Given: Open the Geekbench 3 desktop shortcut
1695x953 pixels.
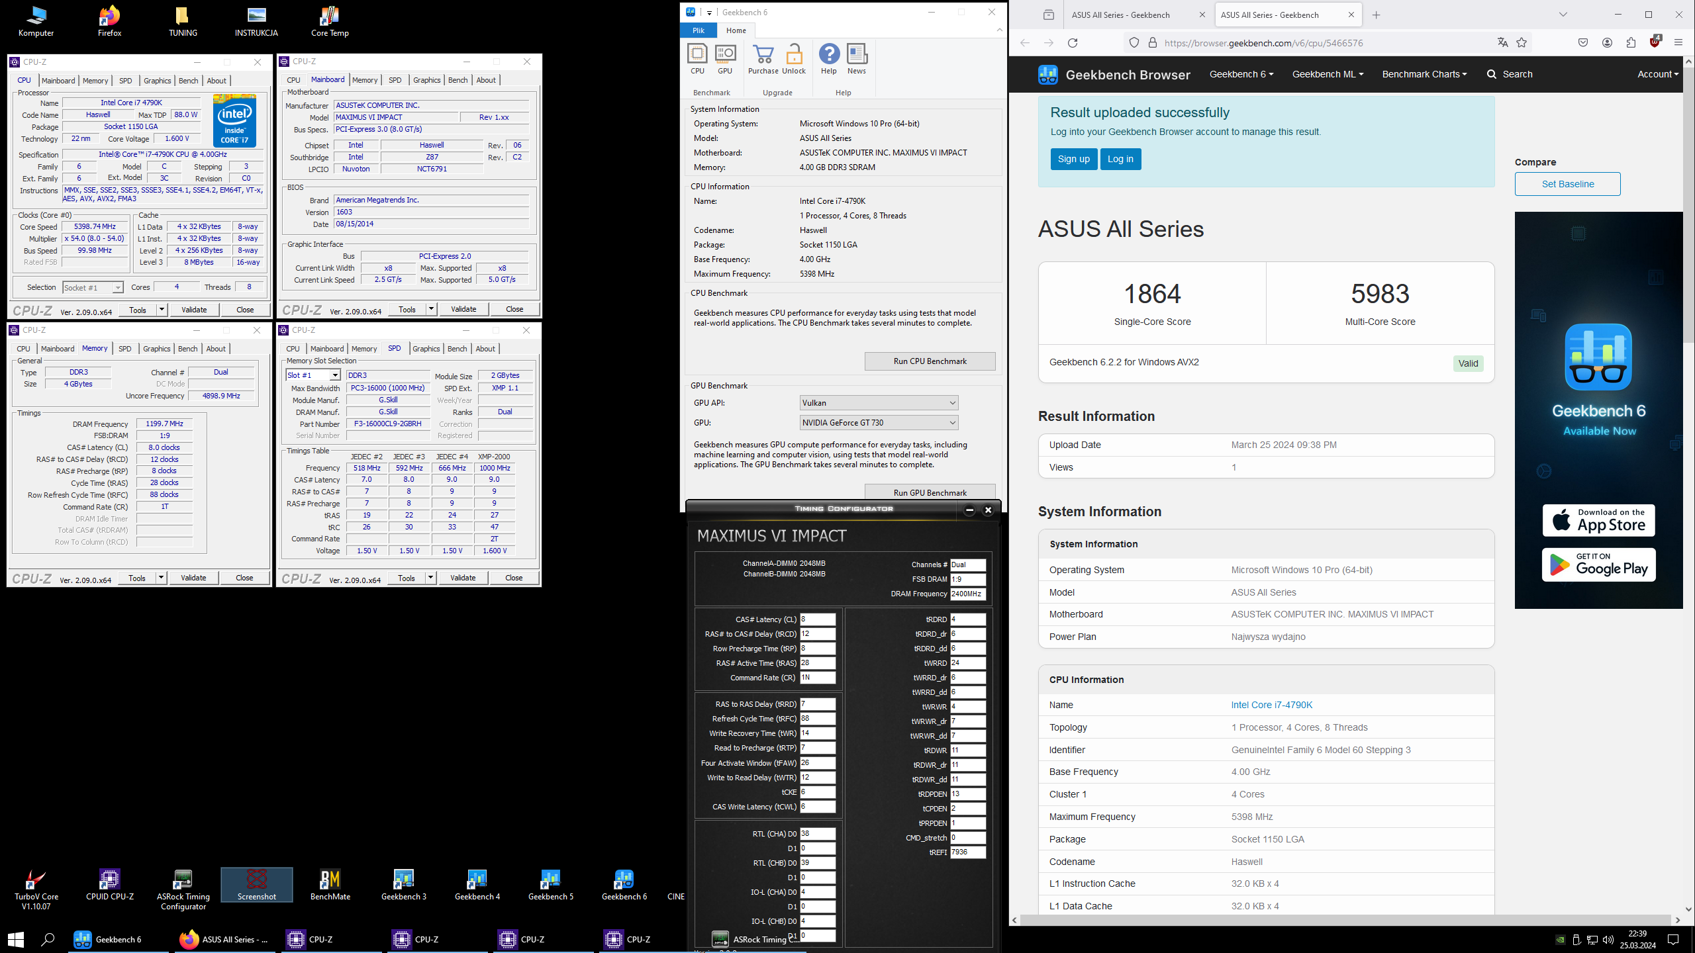Looking at the screenshot, I should pos(403,885).
